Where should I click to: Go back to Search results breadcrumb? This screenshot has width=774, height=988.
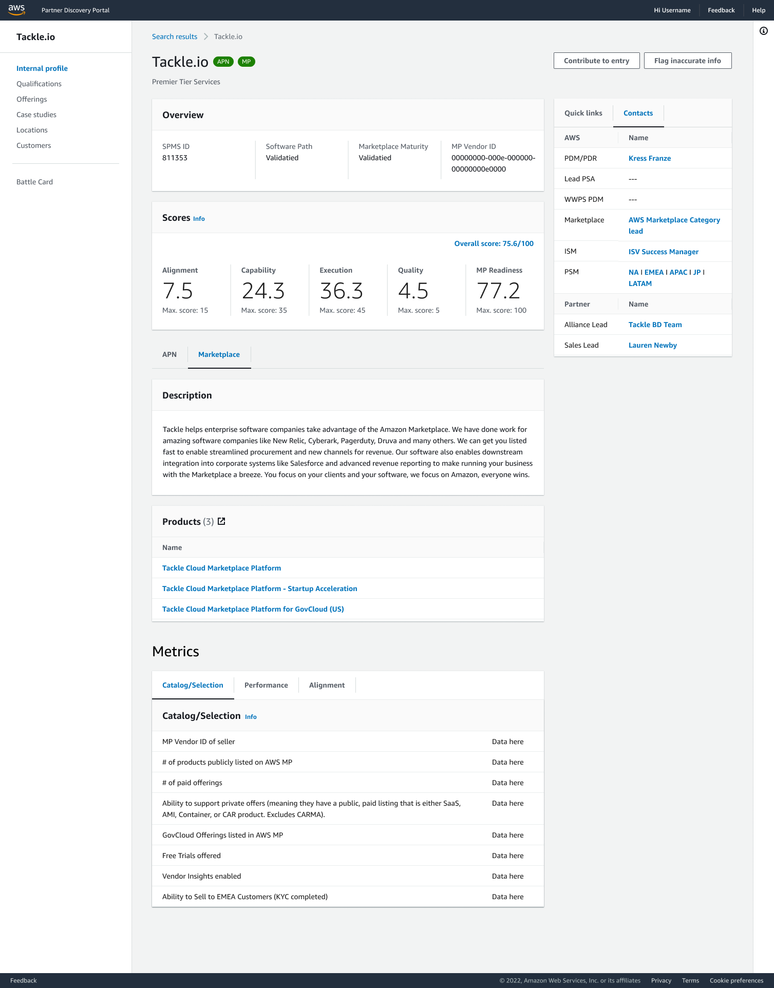pyautogui.click(x=175, y=36)
